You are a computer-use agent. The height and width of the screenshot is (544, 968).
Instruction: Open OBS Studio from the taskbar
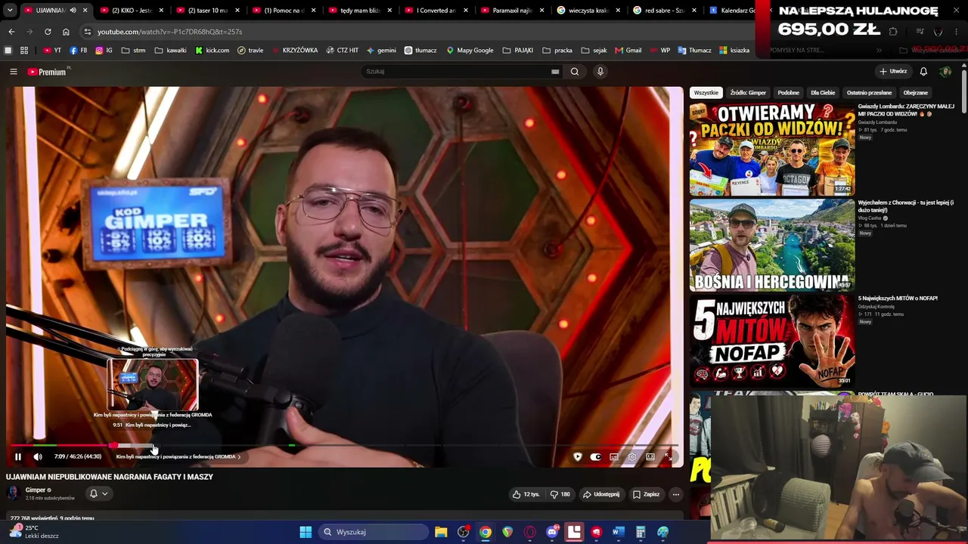coord(464,532)
